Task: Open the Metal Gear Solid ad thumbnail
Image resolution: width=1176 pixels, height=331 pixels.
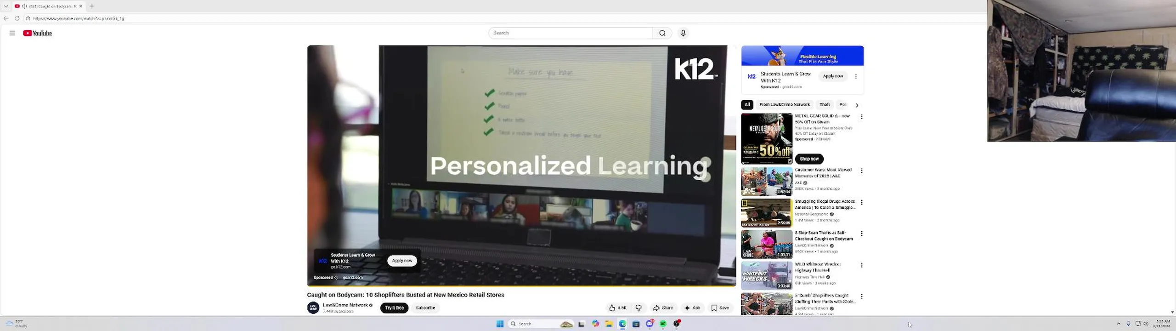Action: (767, 139)
